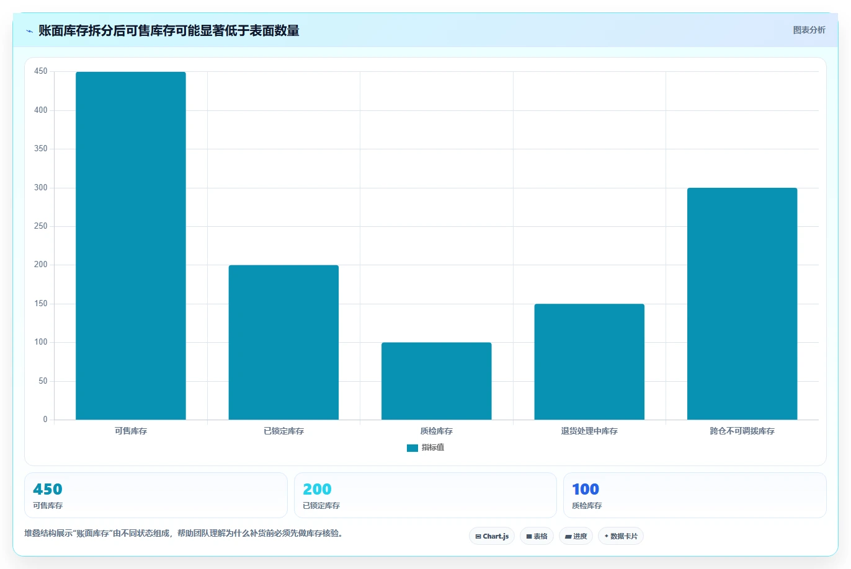Click the x-axis label 已锁定库存
851x569 pixels.
pyautogui.click(x=283, y=431)
